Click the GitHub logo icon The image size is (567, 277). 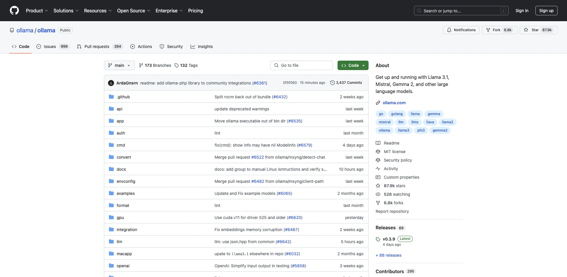14,11
